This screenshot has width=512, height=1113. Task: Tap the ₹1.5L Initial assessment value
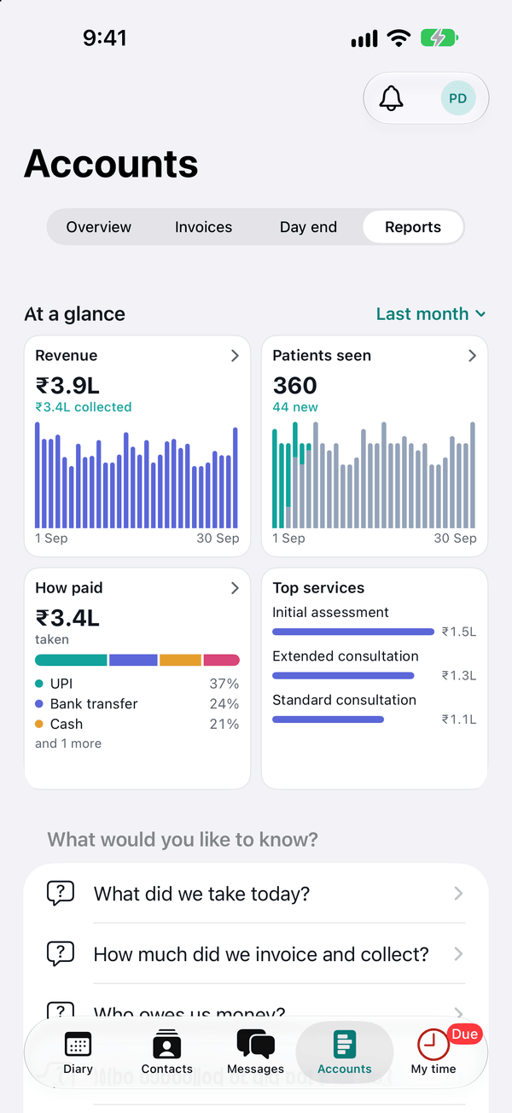coord(459,632)
